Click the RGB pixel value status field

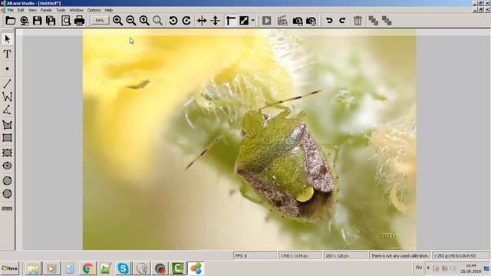(x=461, y=255)
